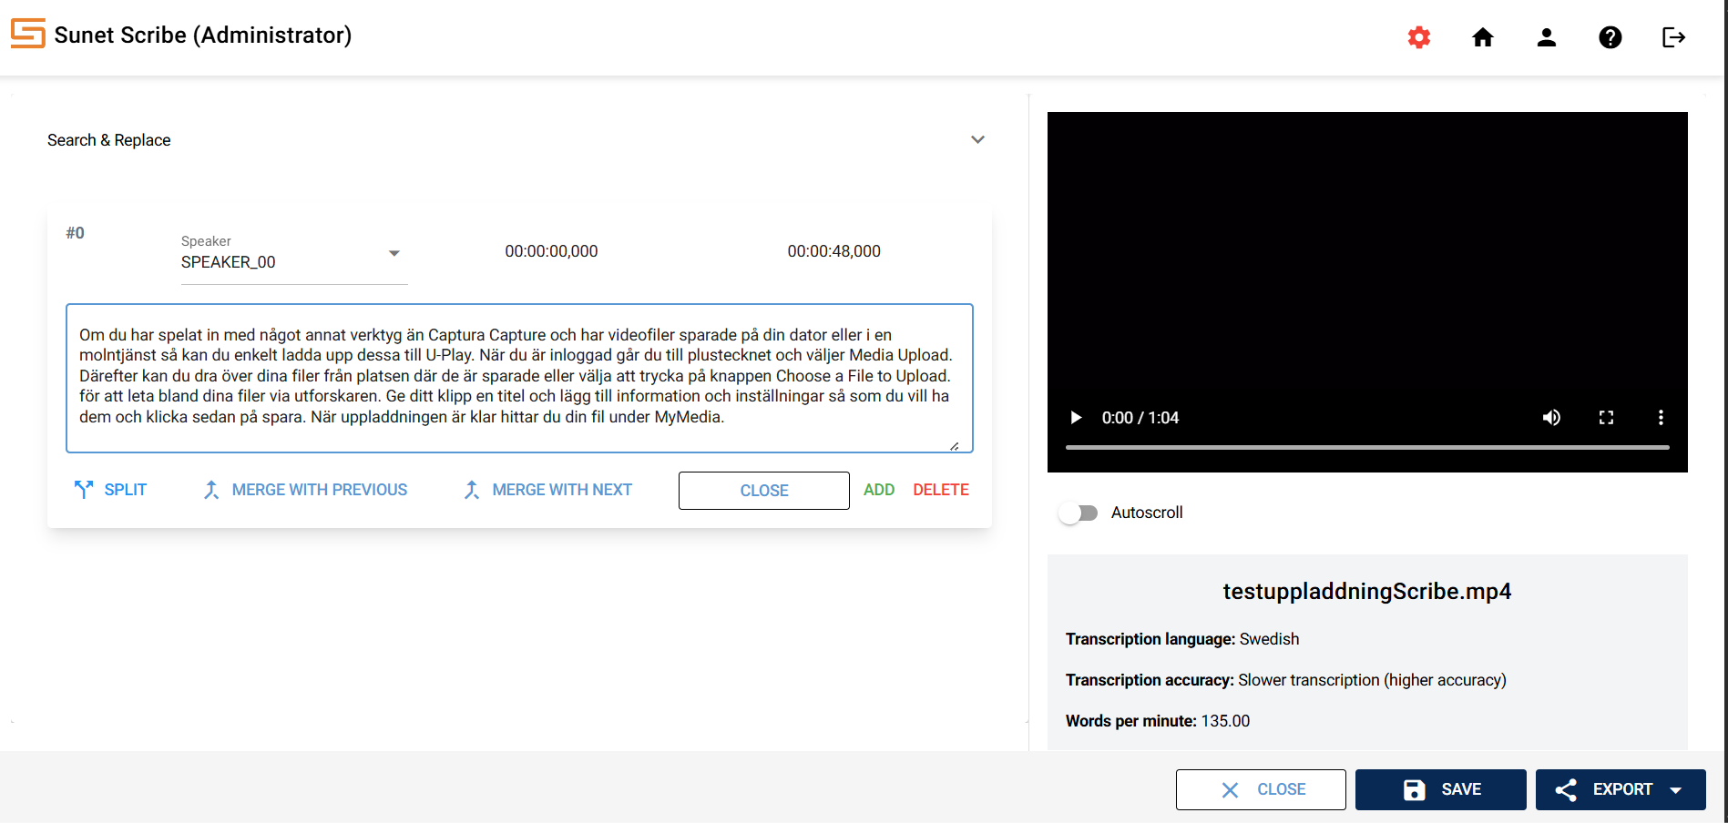
Task: Merge segment with next
Action: [x=547, y=490]
